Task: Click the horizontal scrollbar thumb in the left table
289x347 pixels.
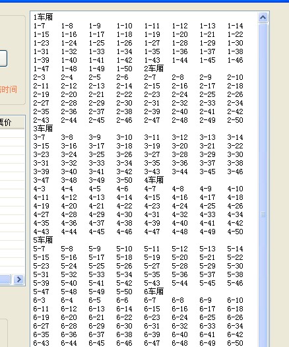Action: [5, 280]
